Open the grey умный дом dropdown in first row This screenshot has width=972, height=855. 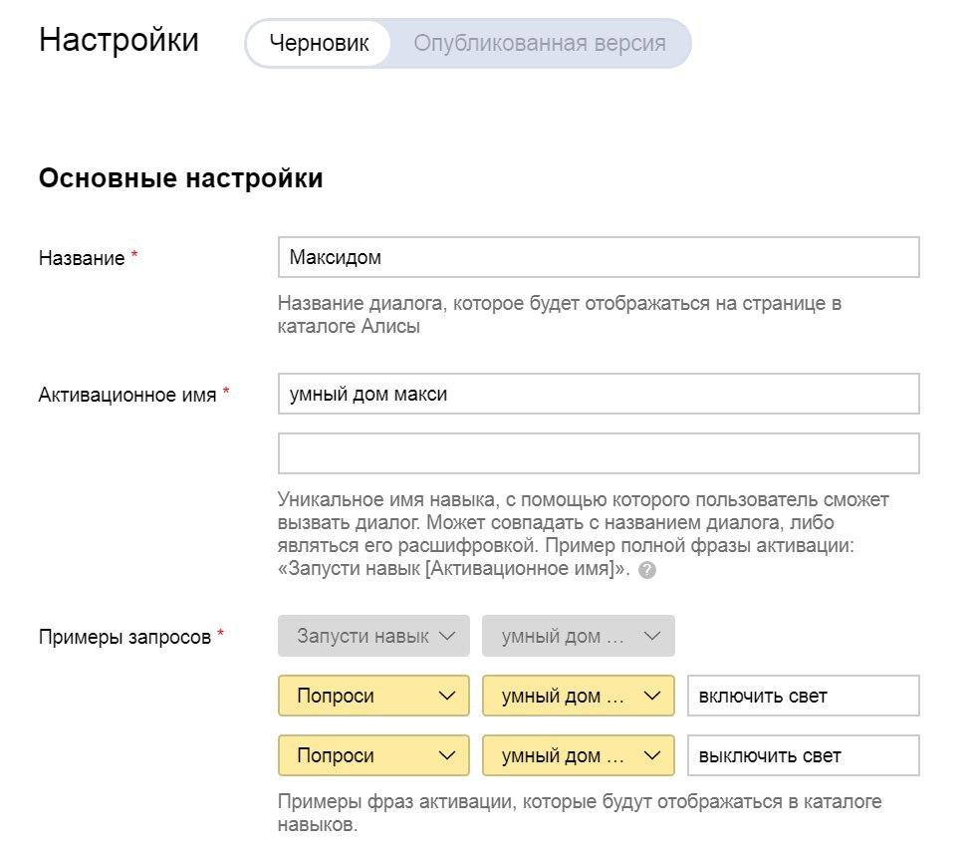579,636
